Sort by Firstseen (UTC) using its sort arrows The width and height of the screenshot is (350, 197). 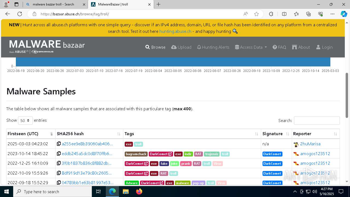(51, 134)
